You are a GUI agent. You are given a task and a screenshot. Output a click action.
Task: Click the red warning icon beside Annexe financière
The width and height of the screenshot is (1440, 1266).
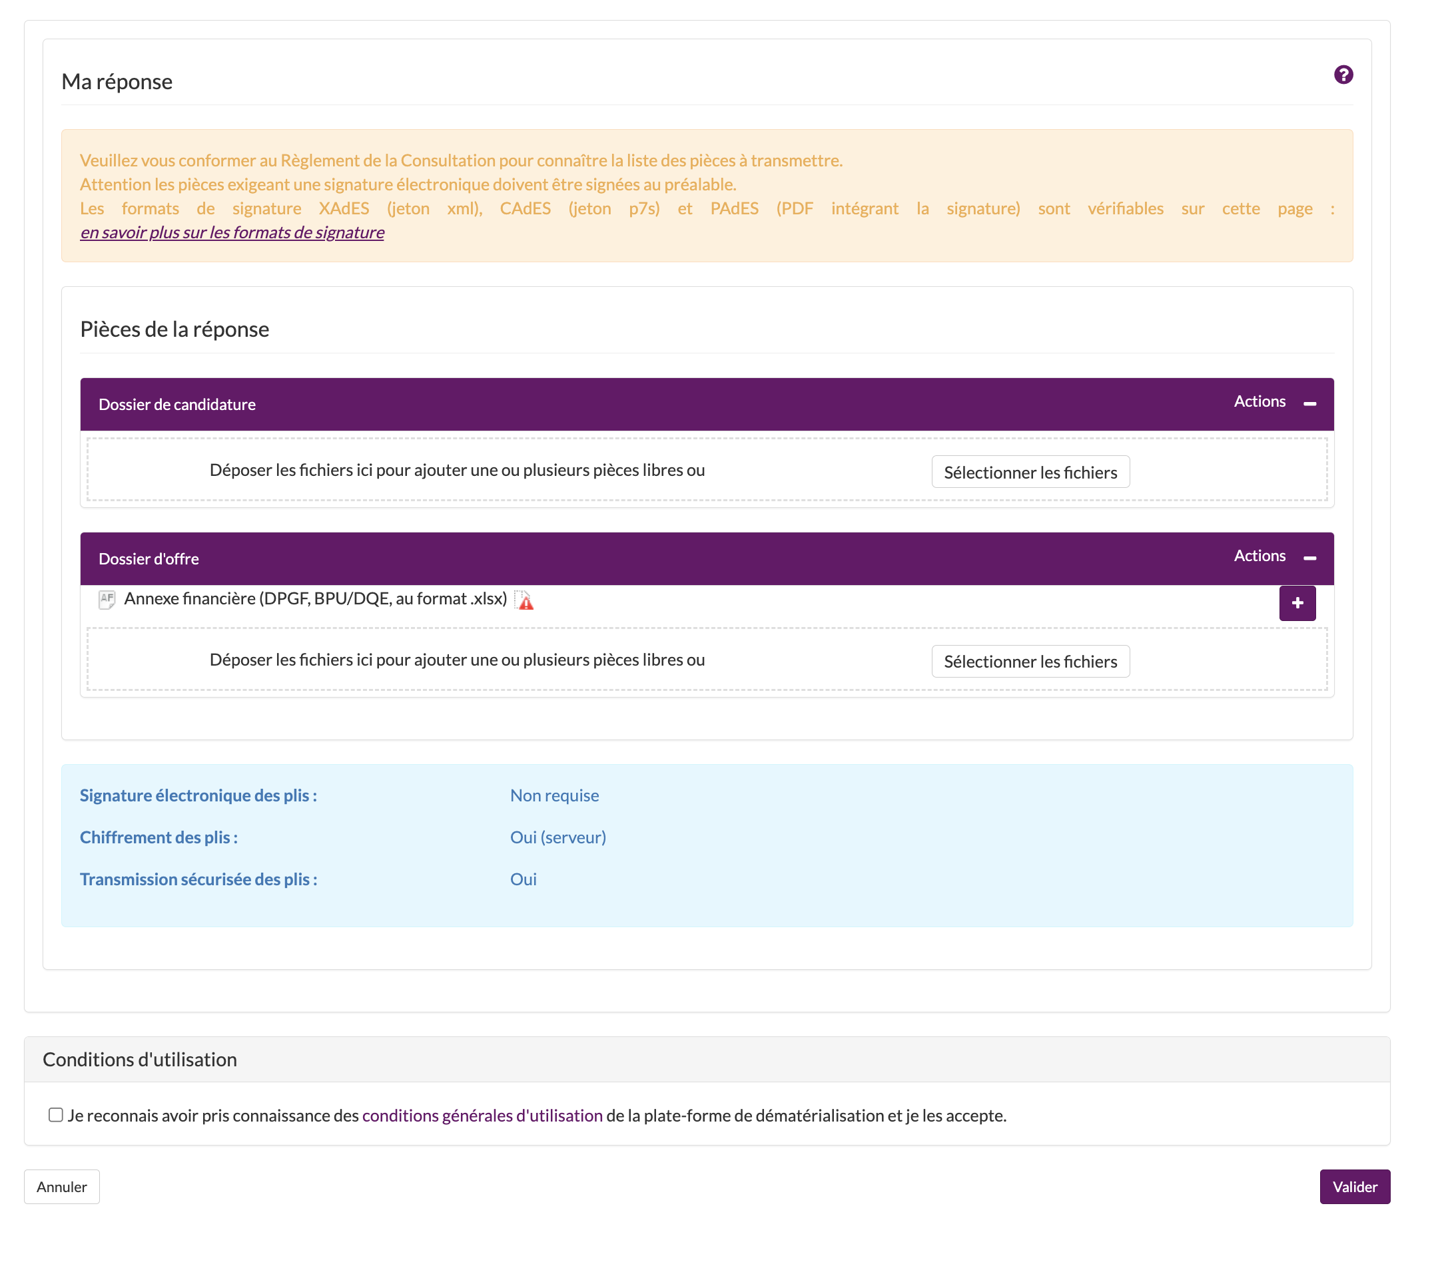click(524, 600)
